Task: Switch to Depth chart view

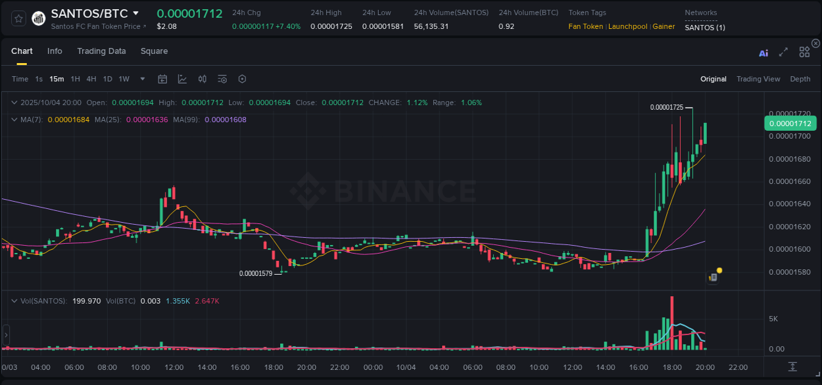Action: click(x=800, y=78)
